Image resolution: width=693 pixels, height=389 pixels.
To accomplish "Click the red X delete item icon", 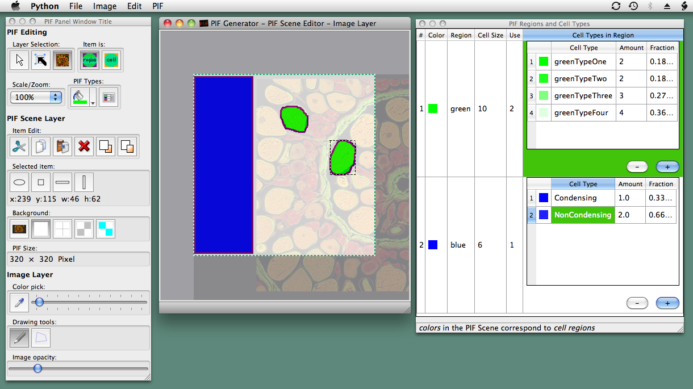I will click(x=84, y=147).
